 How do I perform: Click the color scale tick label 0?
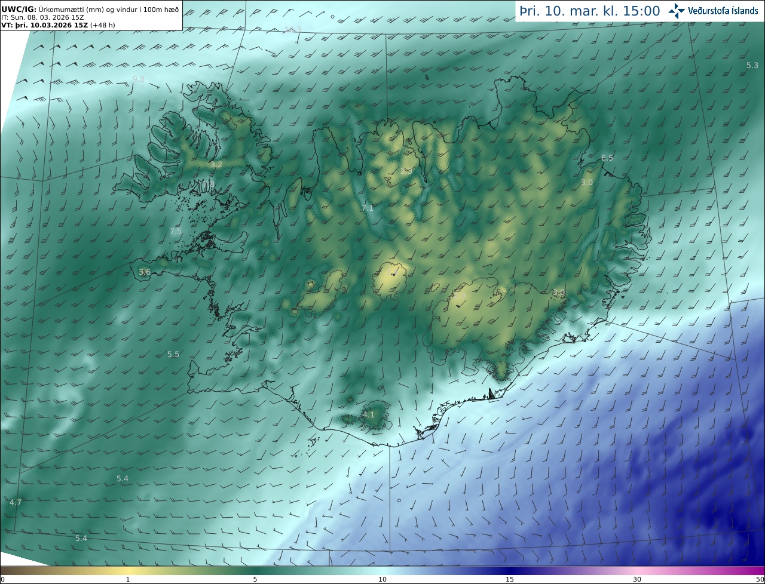[x=2, y=579]
